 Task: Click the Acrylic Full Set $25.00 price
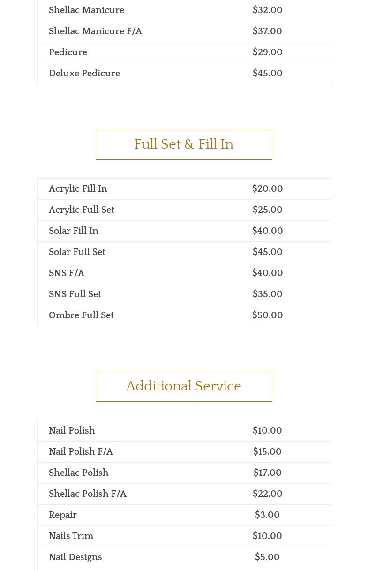click(x=267, y=210)
